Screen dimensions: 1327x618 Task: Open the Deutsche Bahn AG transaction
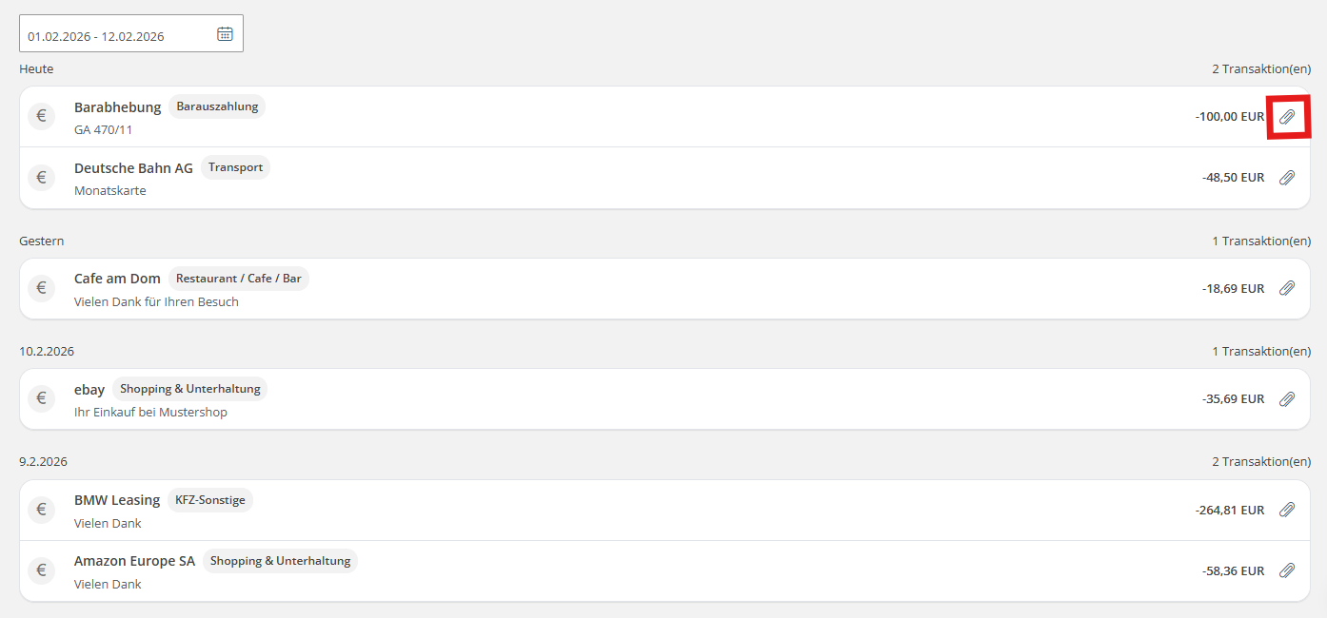[133, 168]
